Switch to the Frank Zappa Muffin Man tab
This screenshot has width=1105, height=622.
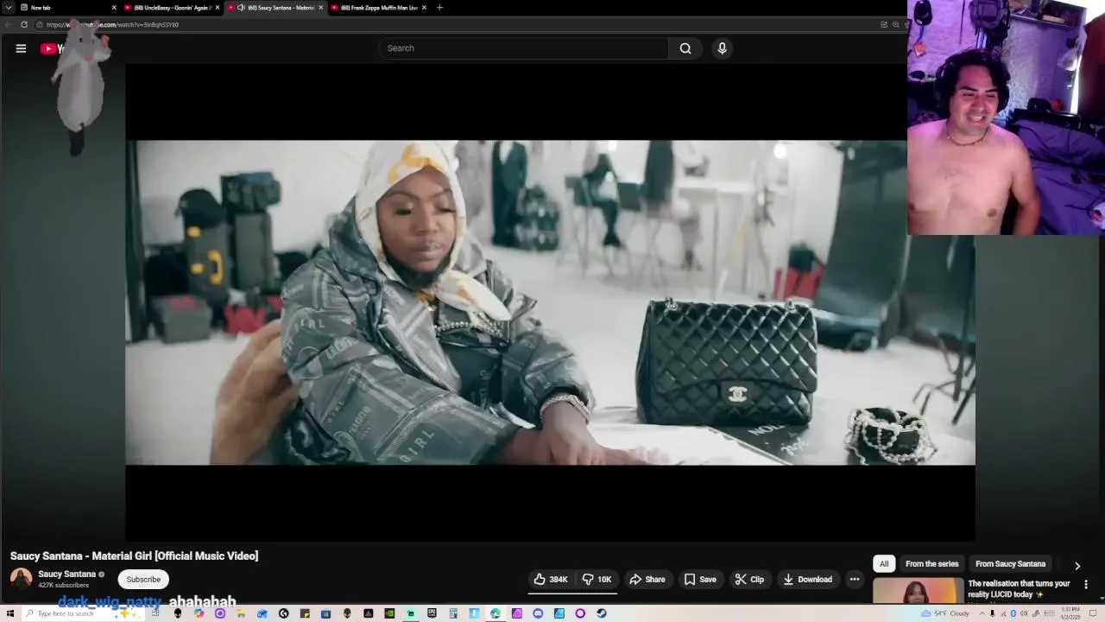pos(378,8)
